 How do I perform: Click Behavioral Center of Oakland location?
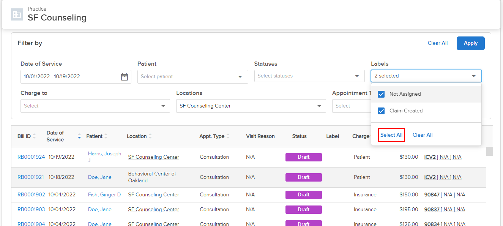click(152, 177)
